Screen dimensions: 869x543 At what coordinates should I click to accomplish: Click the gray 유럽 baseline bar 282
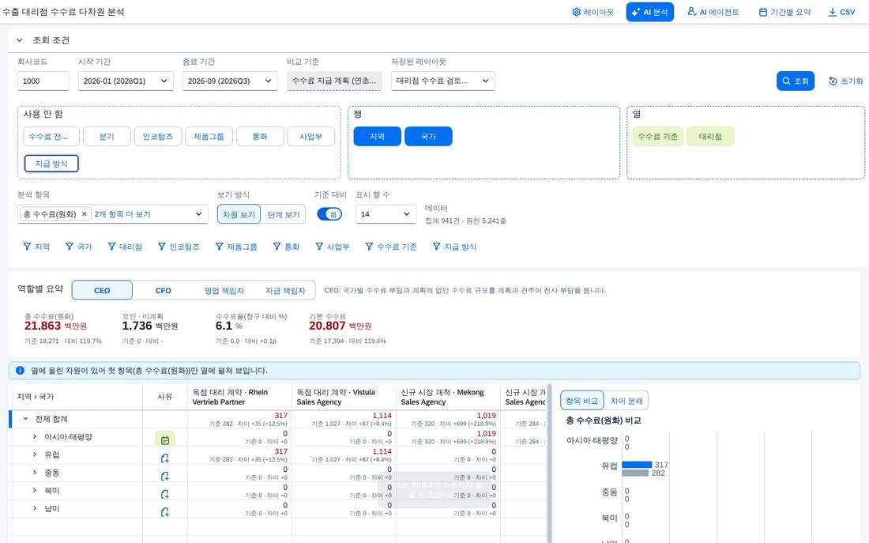(x=635, y=473)
